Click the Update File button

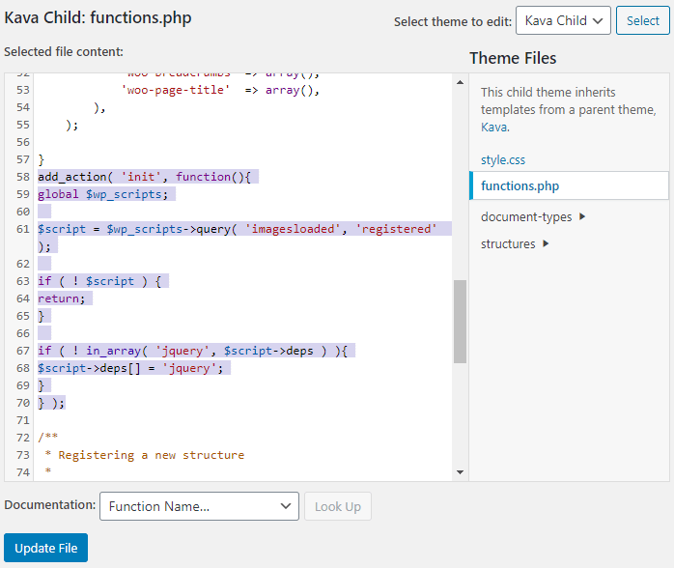tap(45, 548)
